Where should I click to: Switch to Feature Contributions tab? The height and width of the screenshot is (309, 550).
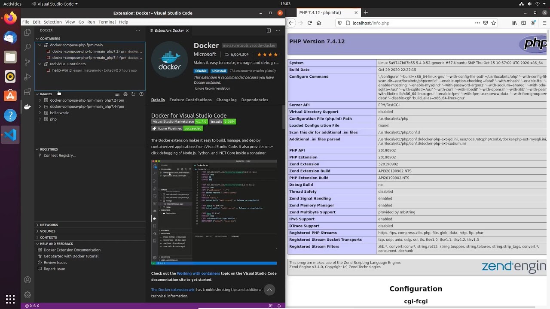[x=190, y=100]
